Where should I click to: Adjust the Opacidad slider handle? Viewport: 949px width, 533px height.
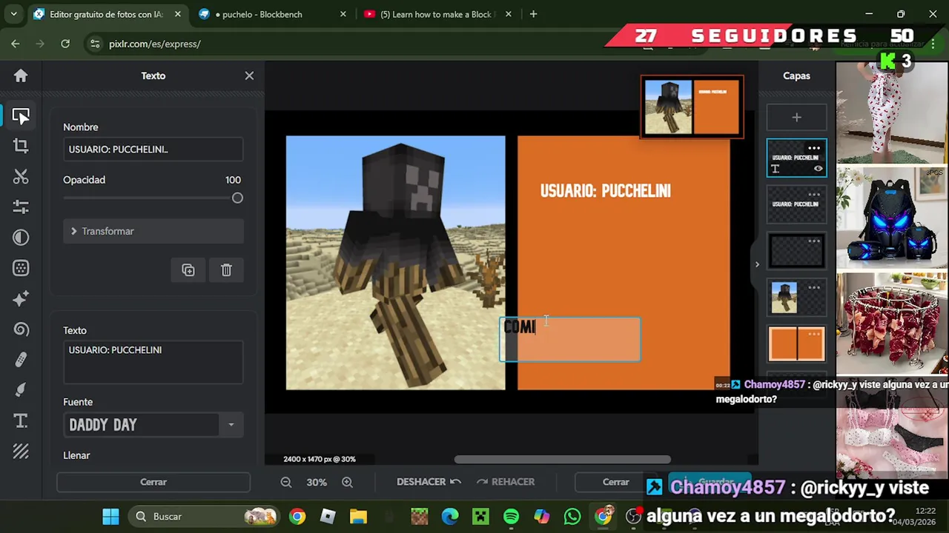(237, 198)
